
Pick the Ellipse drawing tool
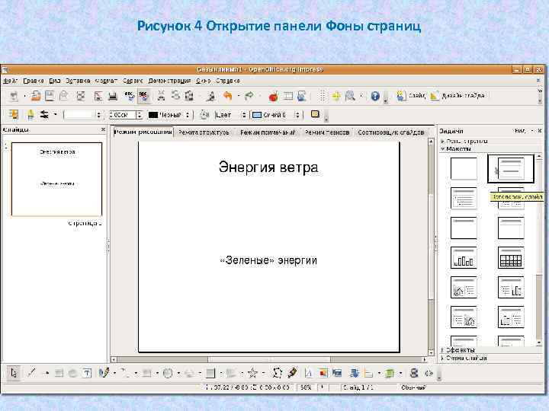click(x=73, y=373)
